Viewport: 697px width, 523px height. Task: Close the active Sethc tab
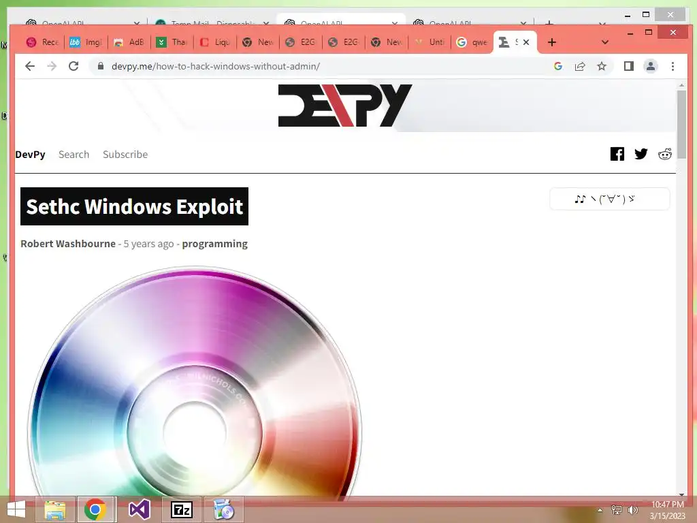pos(526,42)
